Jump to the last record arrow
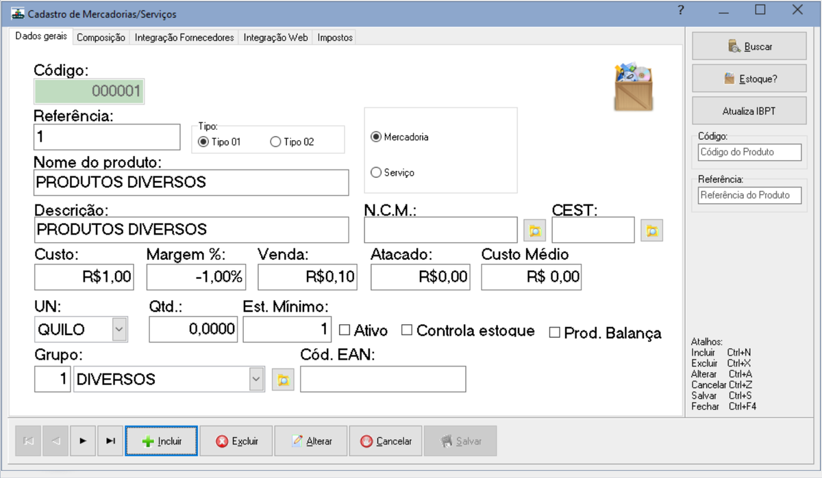Image resolution: width=822 pixels, height=478 pixels. 110,441
